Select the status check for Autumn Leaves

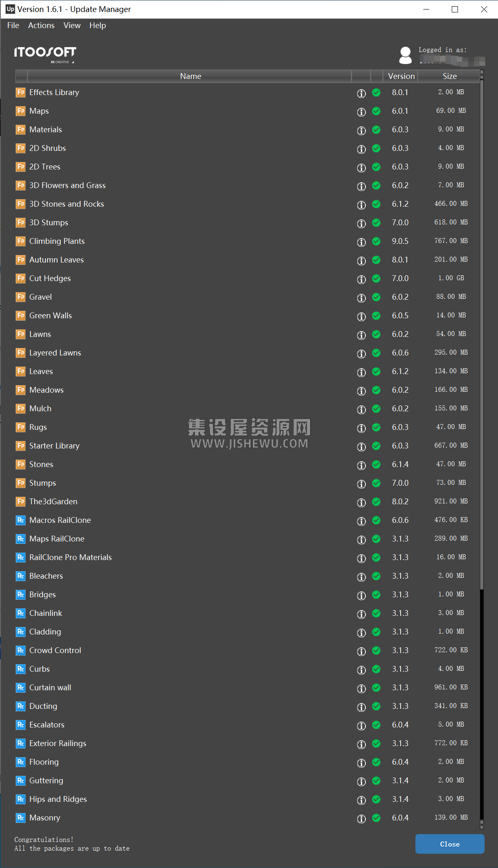tap(376, 260)
